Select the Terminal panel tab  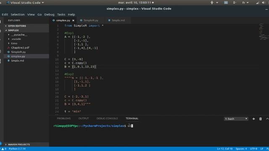[x=132, y=118]
